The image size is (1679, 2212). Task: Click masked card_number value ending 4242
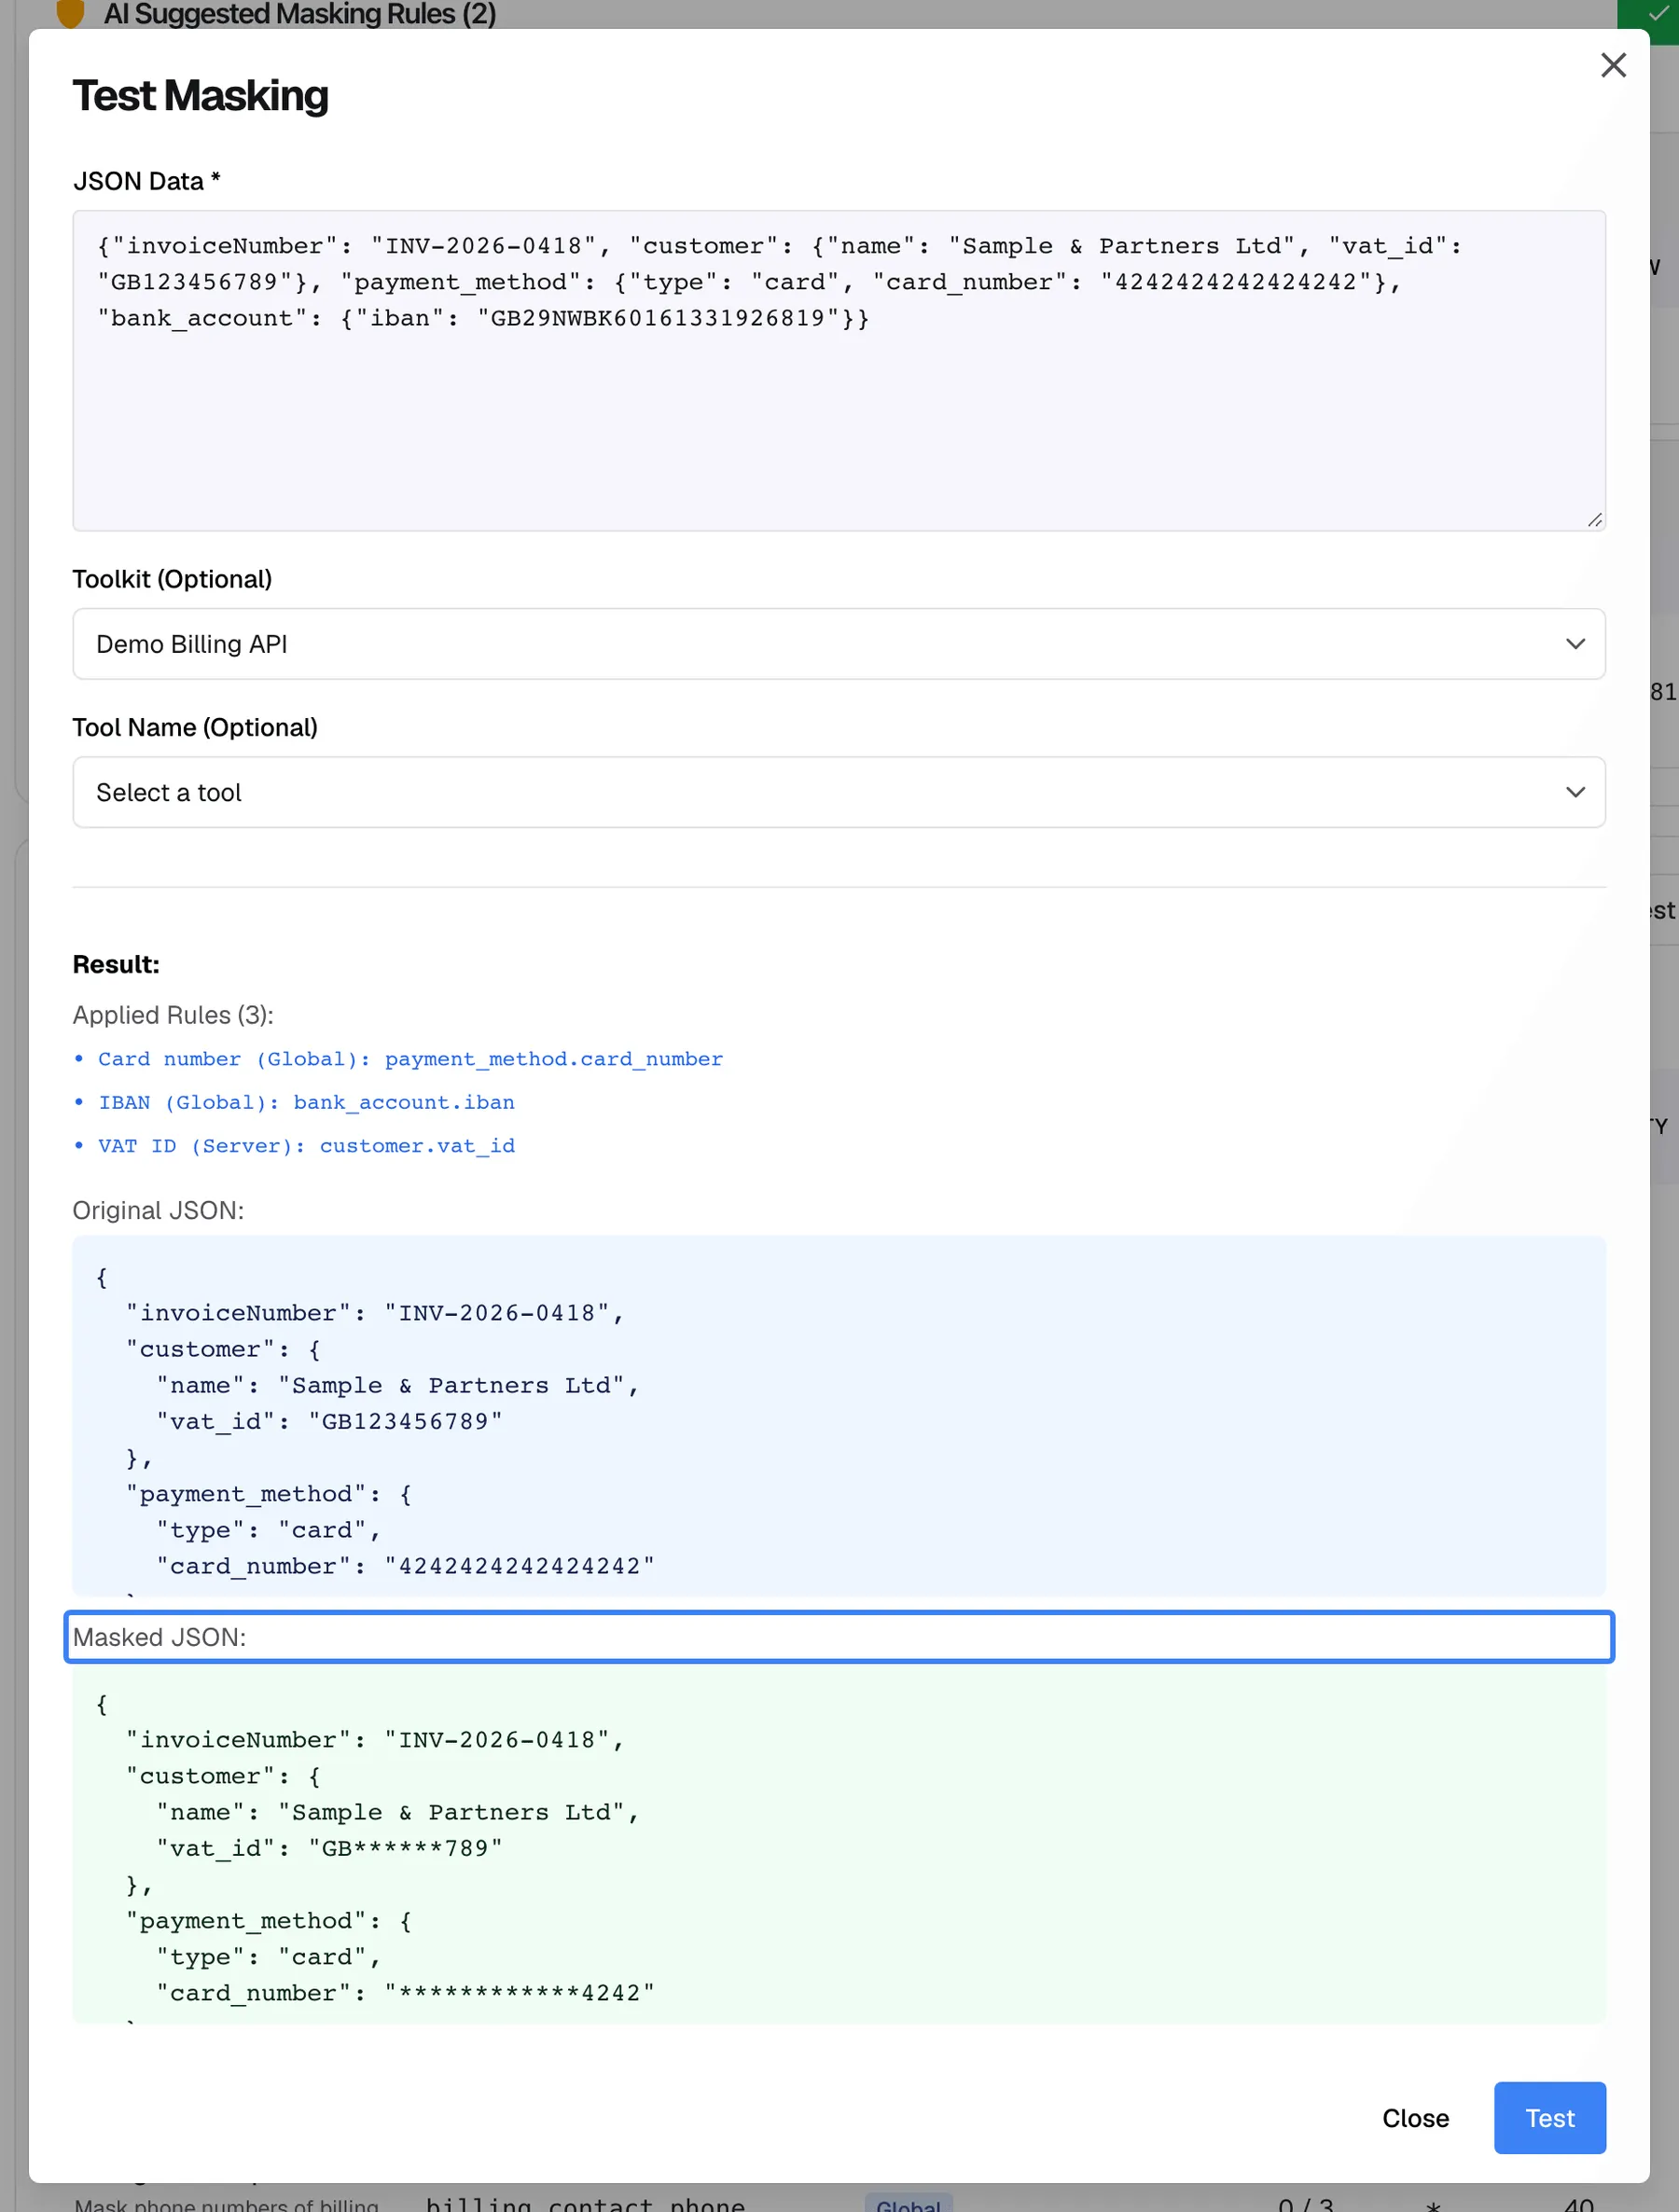point(519,1993)
